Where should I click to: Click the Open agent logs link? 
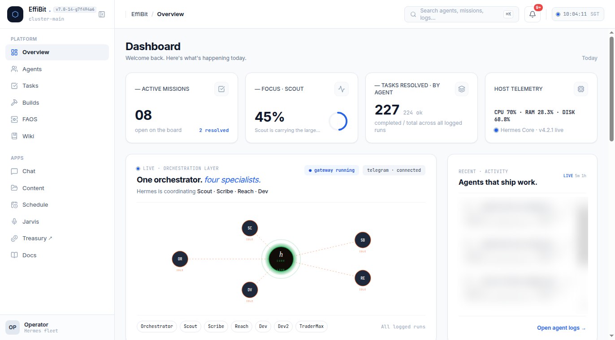562,328
